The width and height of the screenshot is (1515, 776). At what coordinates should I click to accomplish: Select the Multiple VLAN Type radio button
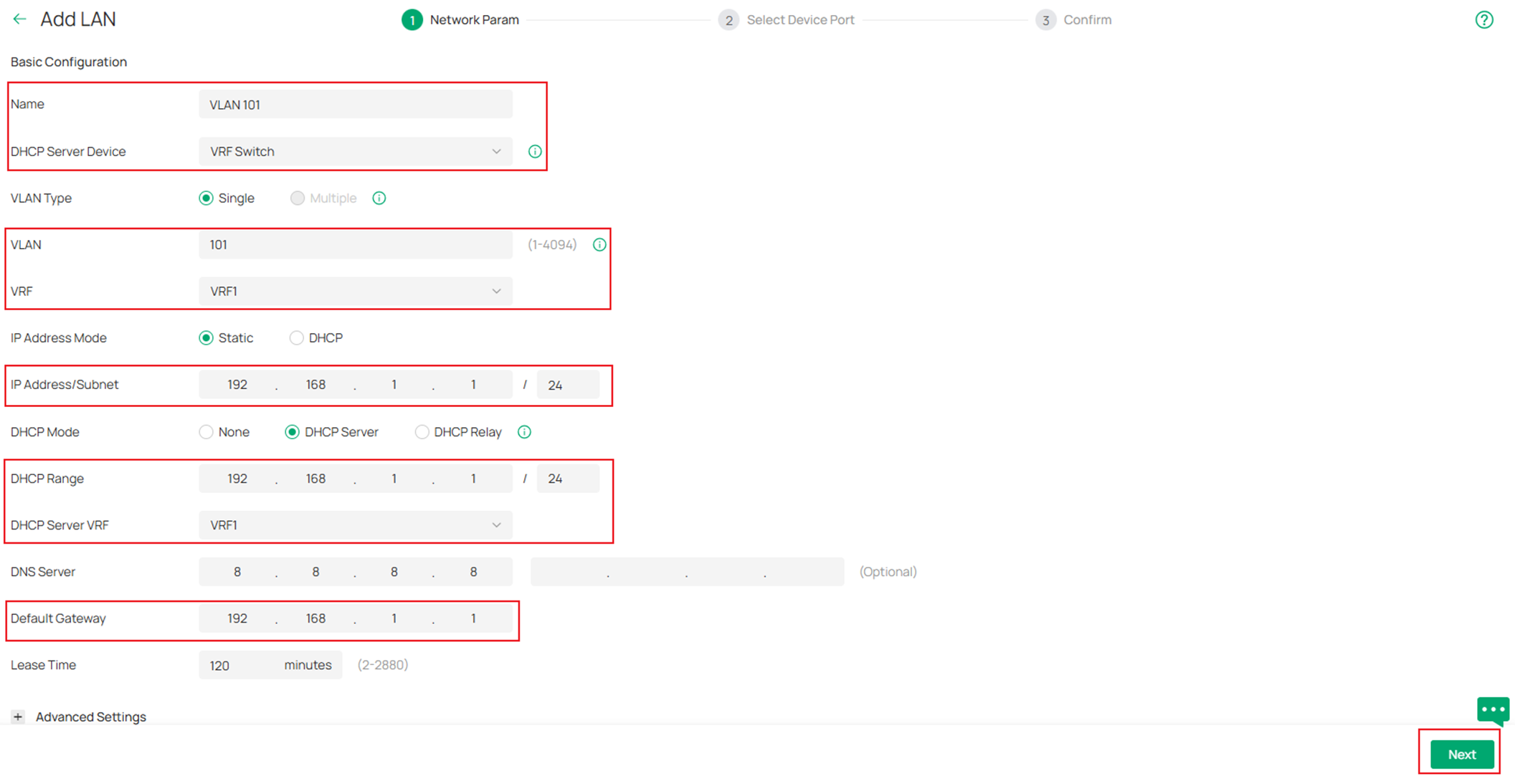(x=297, y=198)
